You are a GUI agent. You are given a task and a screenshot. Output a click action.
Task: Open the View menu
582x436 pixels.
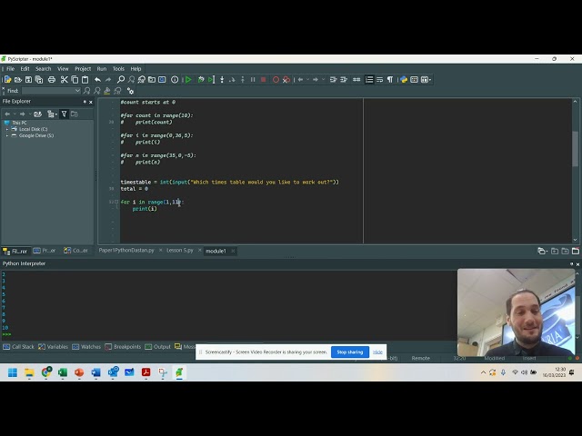coord(63,69)
